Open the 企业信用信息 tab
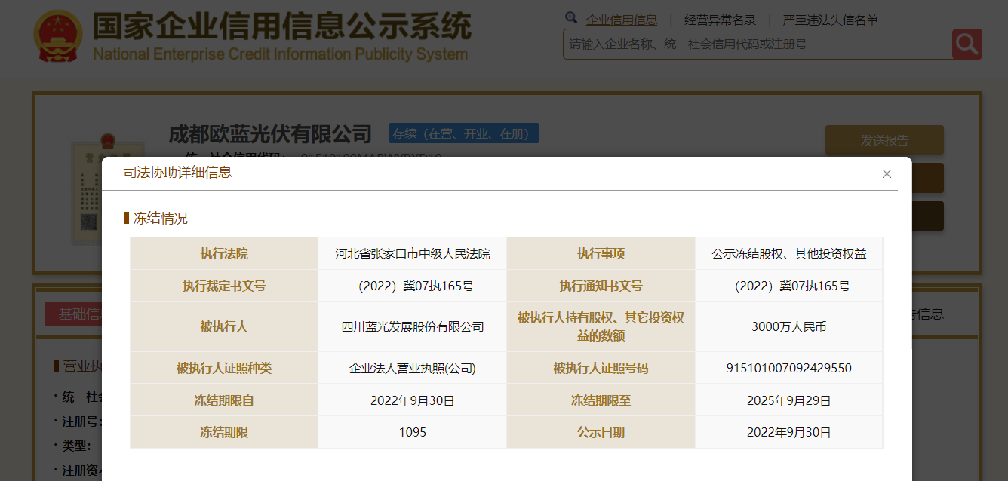This screenshot has height=481, width=1008. point(622,20)
